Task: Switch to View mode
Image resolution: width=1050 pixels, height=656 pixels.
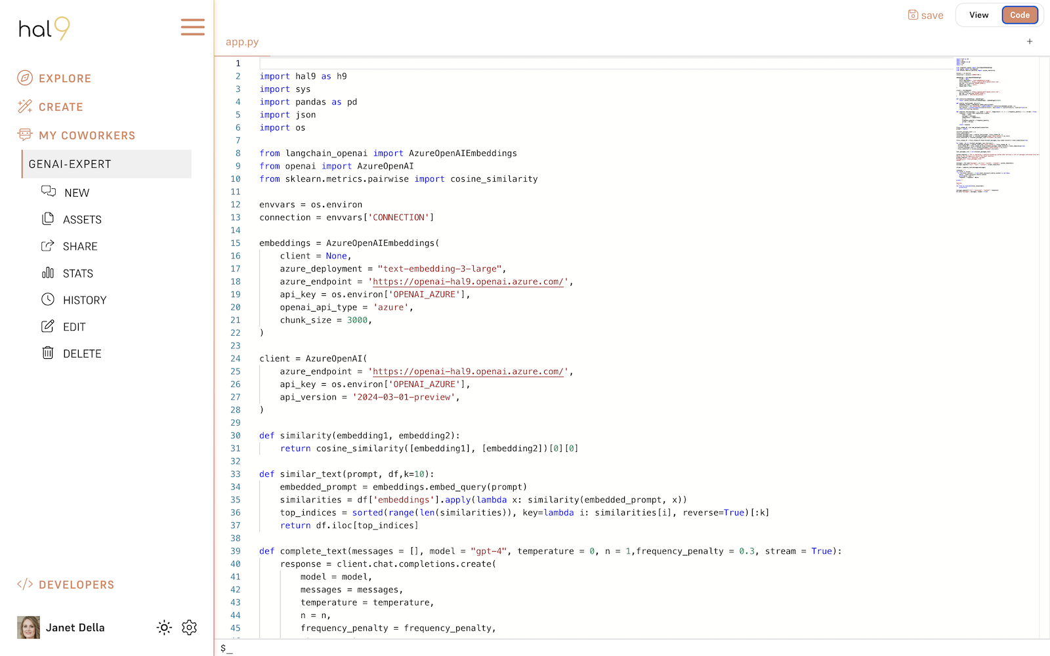Action: [978, 15]
